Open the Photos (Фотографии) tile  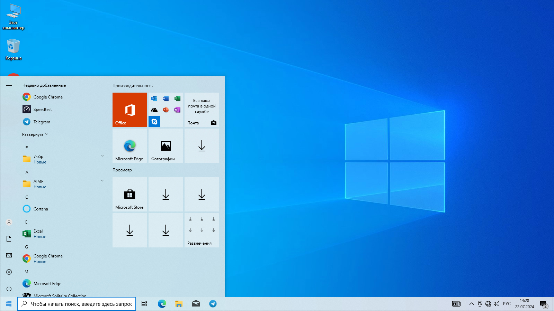166,146
